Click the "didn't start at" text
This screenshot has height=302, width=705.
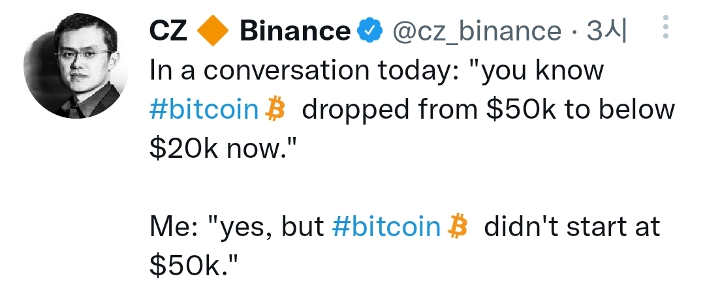click(572, 226)
